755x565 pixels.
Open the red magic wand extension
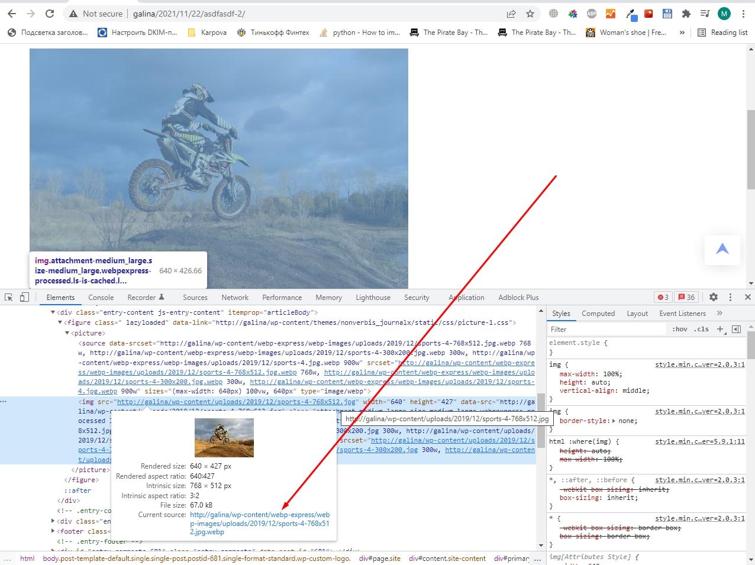tap(648, 14)
